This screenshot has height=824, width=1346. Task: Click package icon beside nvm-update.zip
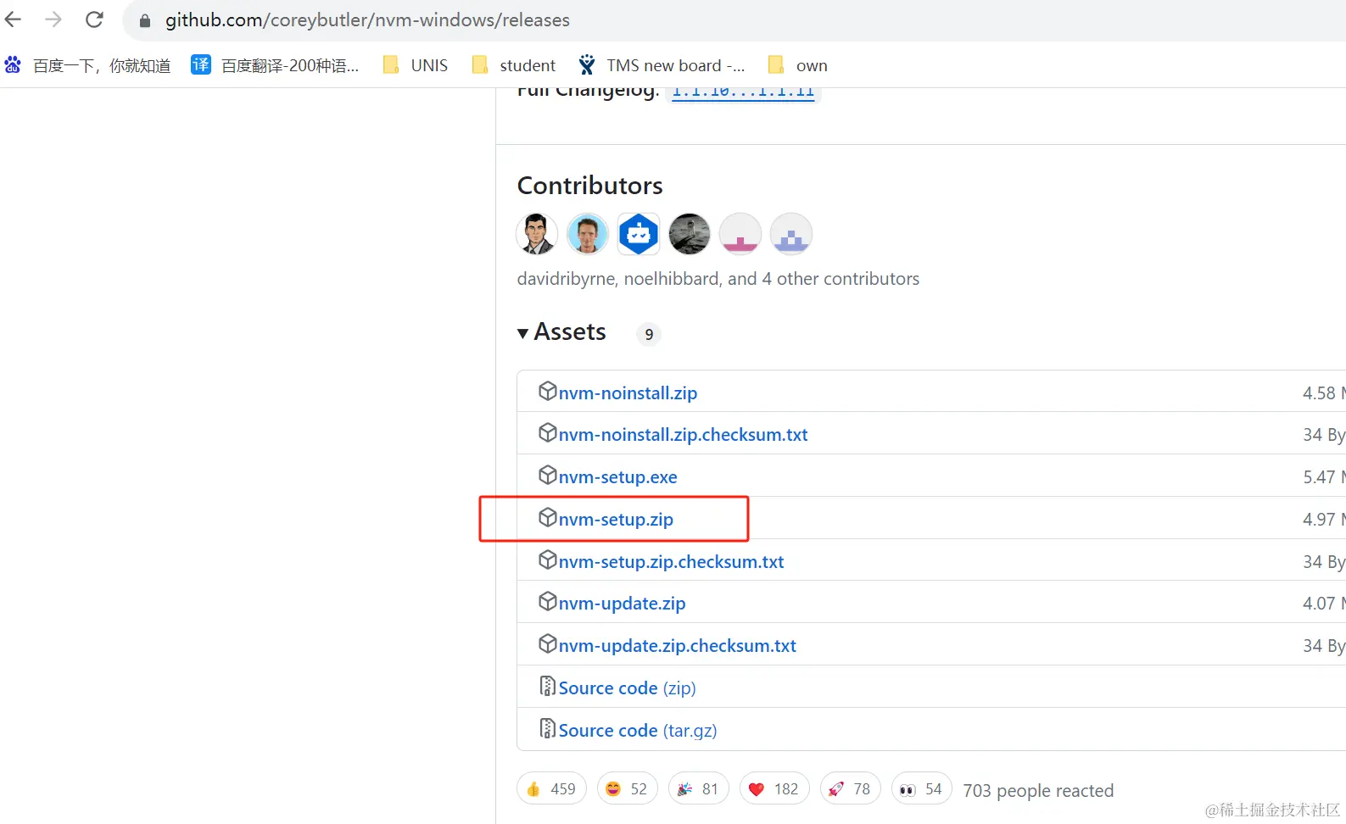[548, 601]
